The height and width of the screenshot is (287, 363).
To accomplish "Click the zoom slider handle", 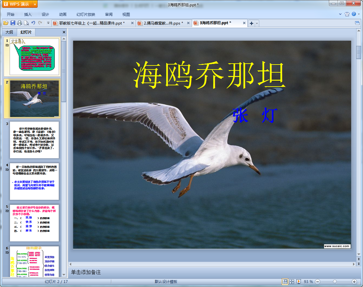I will click(x=335, y=282).
